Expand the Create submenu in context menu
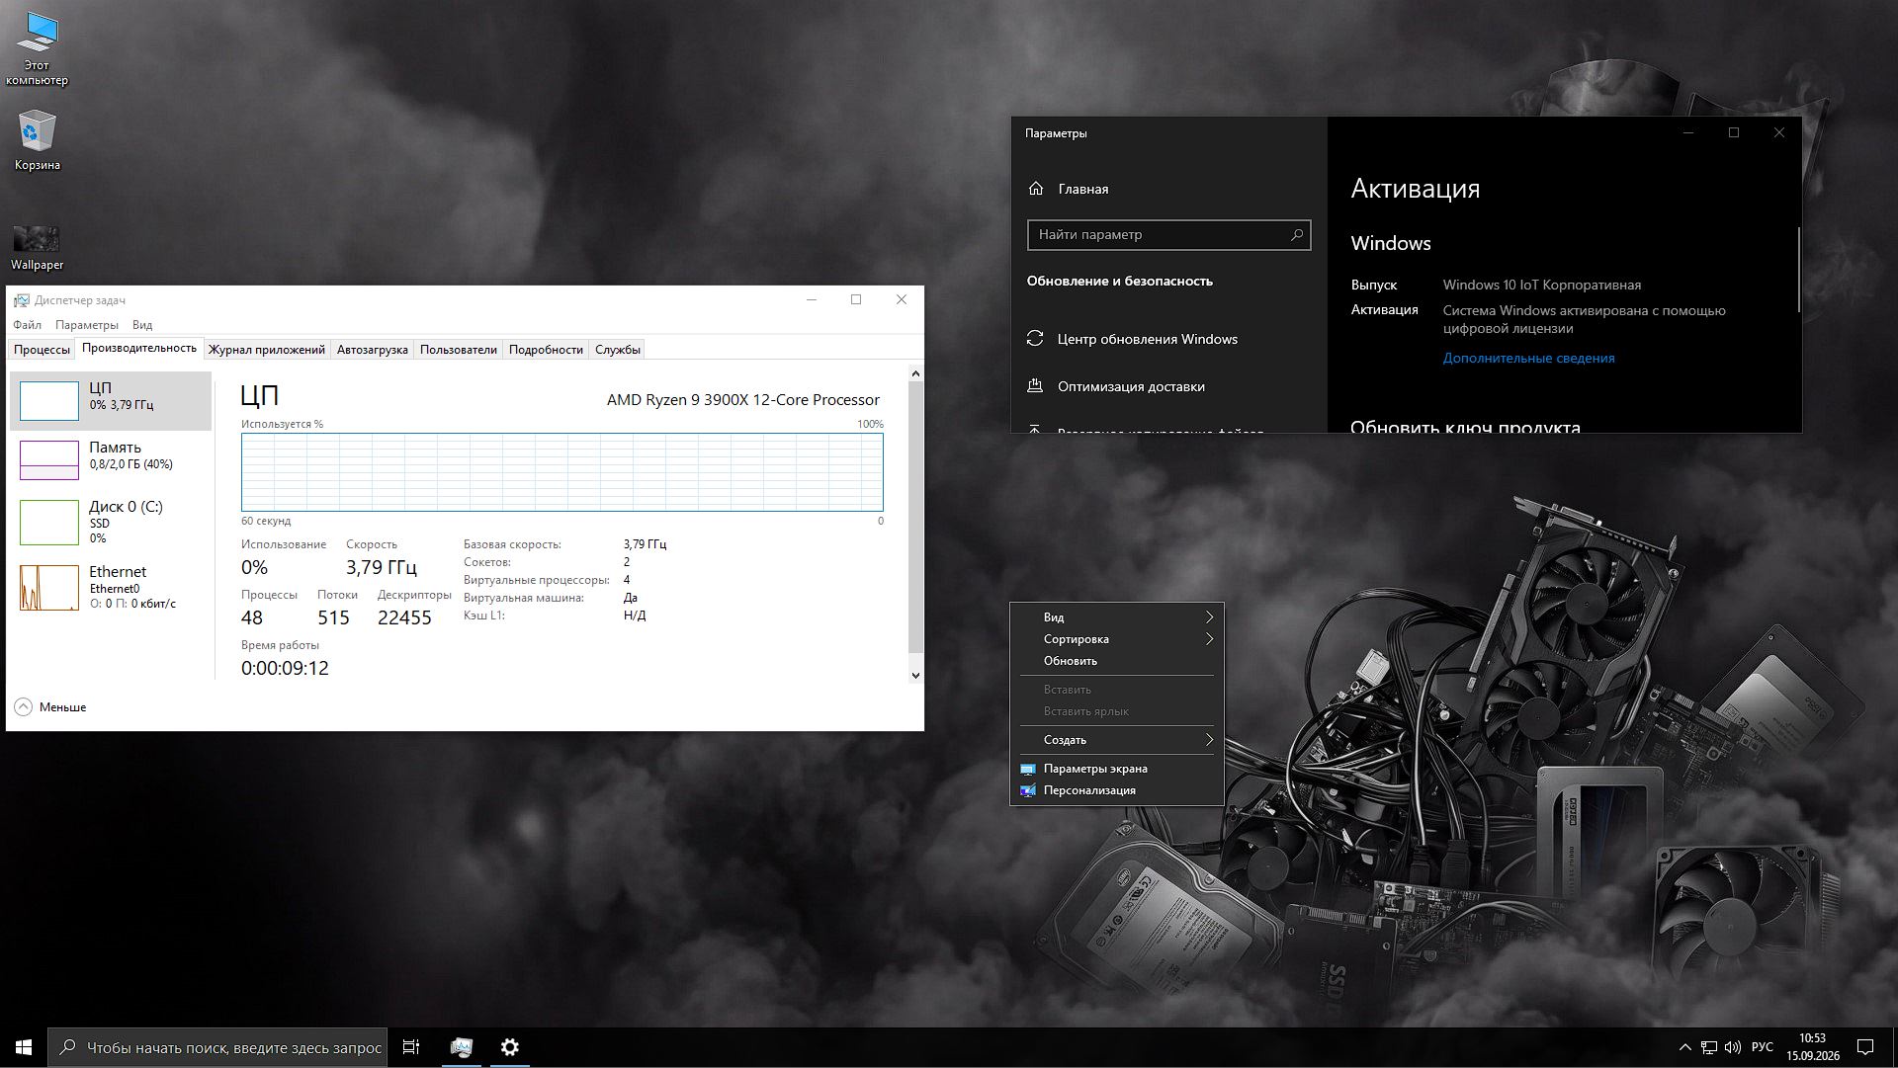1898x1068 pixels. click(x=1117, y=740)
